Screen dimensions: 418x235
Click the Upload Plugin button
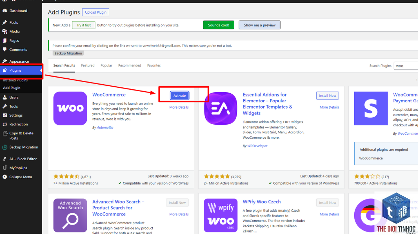[x=96, y=12]
